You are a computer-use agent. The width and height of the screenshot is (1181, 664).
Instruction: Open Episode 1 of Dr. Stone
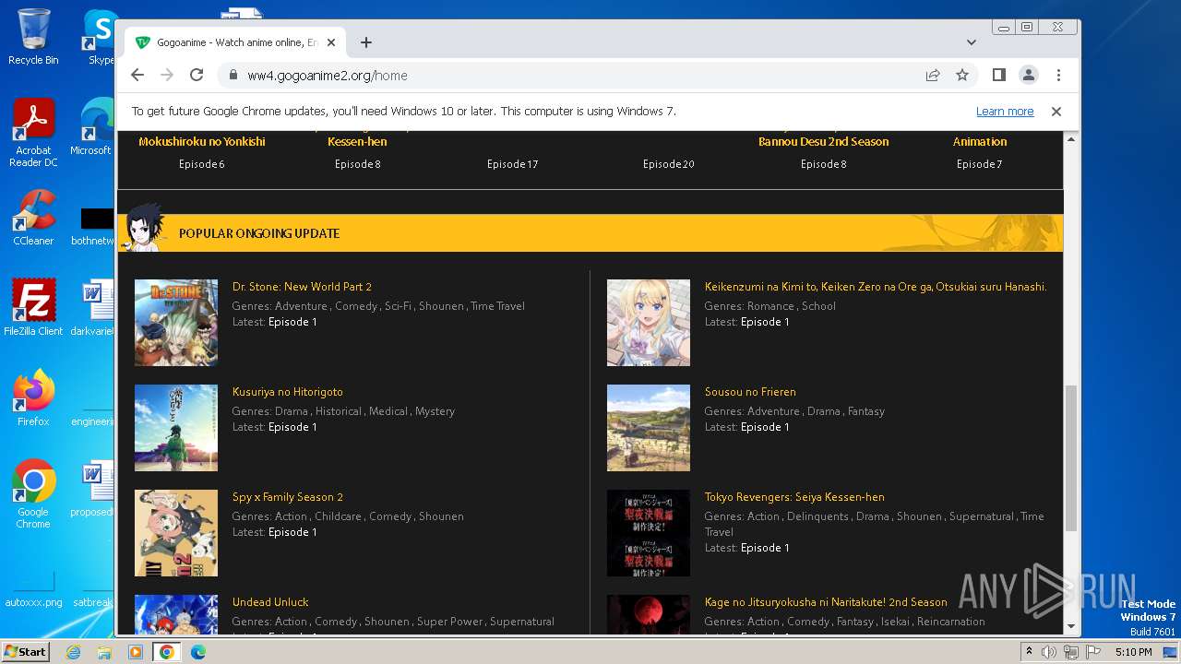pos(292,322)
